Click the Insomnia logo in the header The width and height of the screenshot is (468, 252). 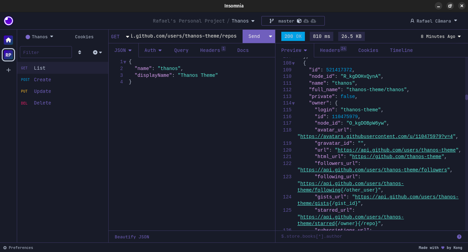pyautogui.click(x=9, y=21)
